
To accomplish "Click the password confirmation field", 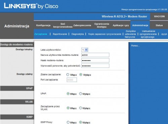I will point(95,66).
